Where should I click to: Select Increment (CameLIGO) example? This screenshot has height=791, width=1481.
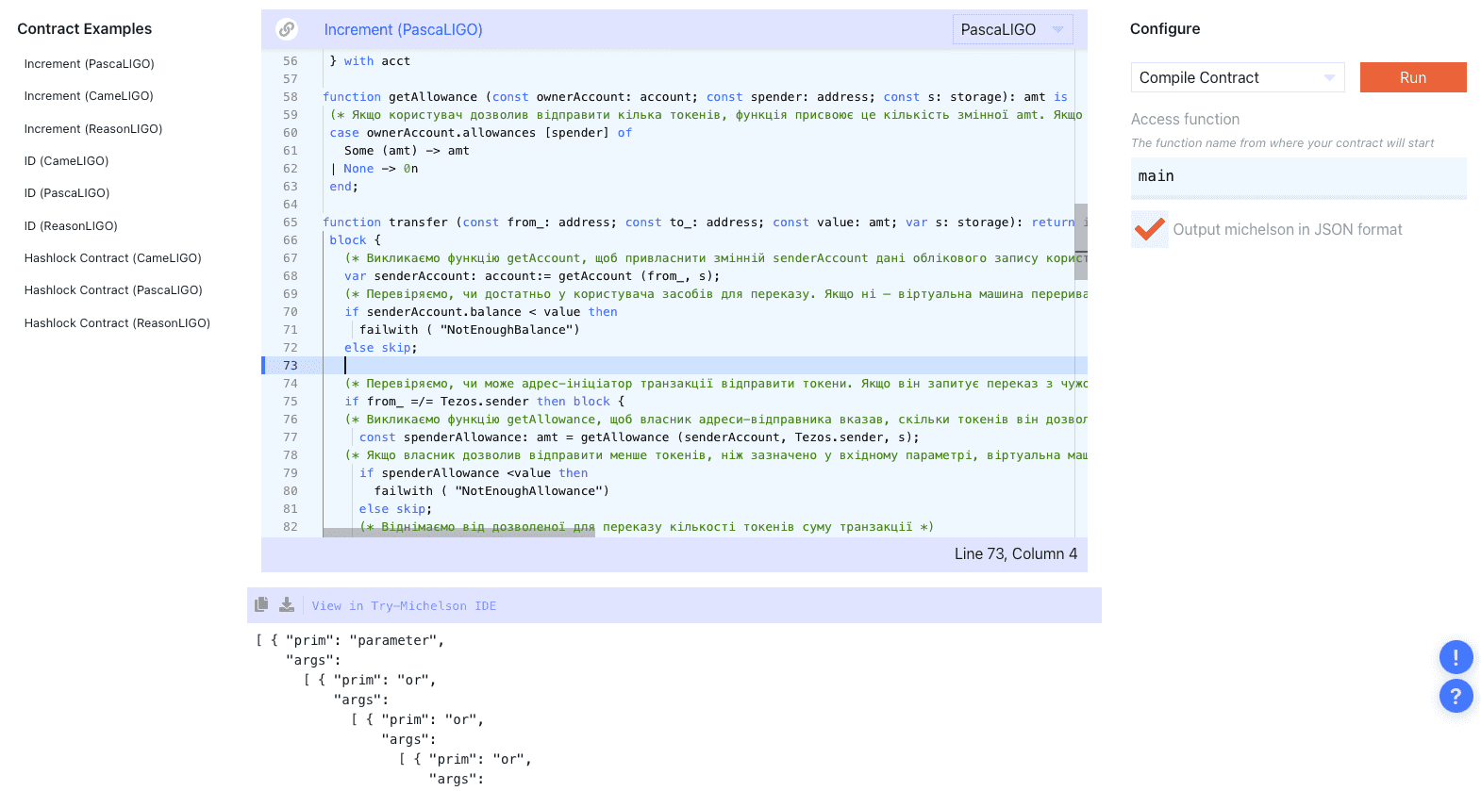coord(89,96)
